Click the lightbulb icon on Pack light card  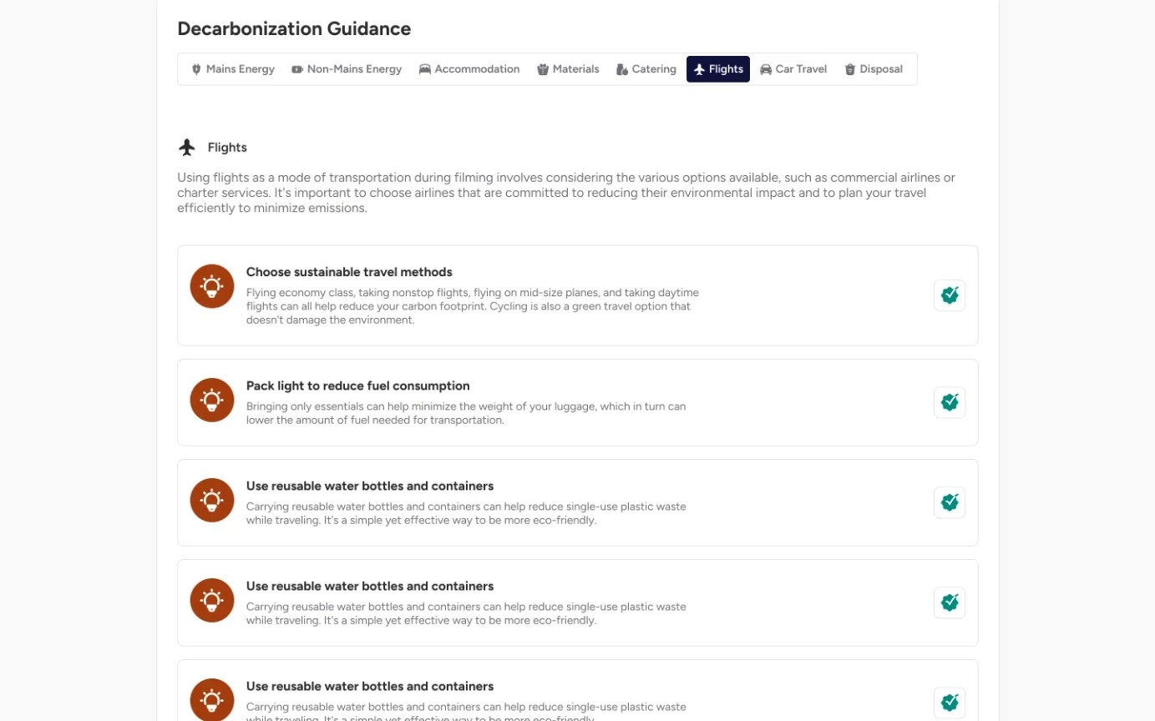point(212,400)
